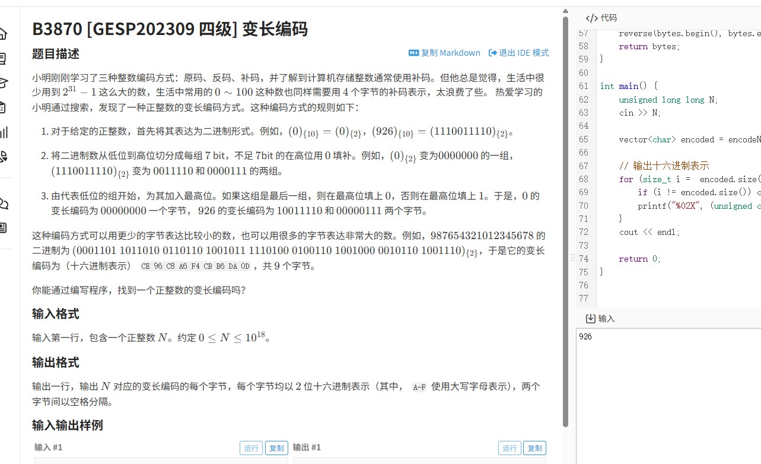Viewport: 761px width, 464px height.
Task: Click the pie chart icon in sidebar
Action: point(3,156)
